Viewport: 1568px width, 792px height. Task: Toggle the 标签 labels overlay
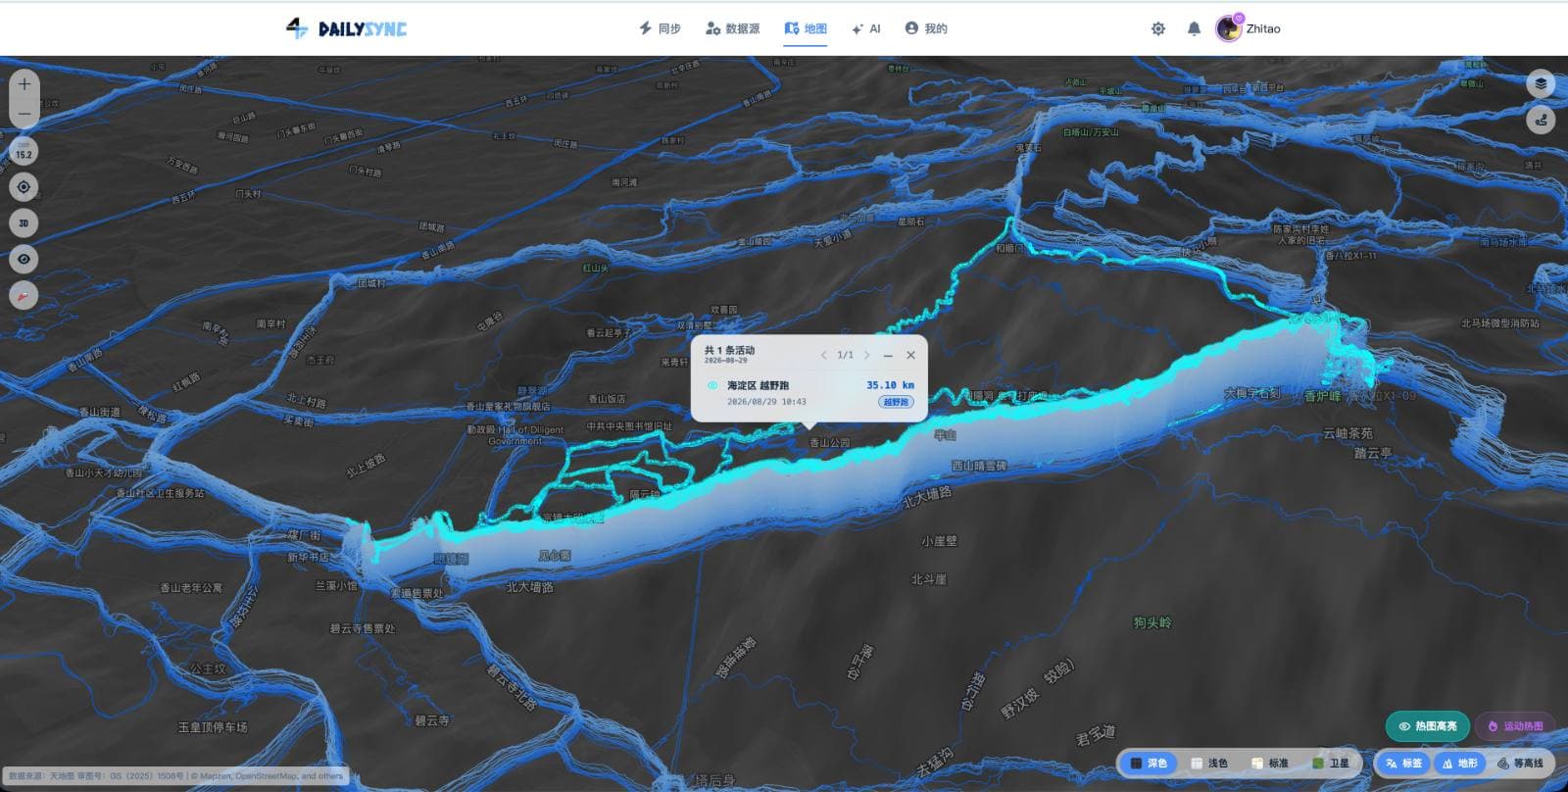(x=1403, y=763)
